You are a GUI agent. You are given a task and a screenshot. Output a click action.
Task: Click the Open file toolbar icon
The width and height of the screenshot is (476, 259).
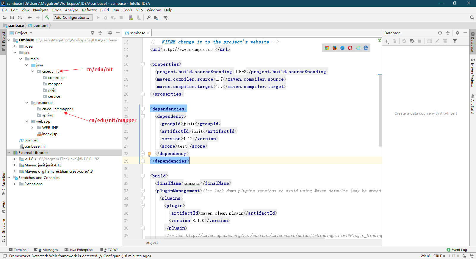pyautogui.click(x=4, y=18)
